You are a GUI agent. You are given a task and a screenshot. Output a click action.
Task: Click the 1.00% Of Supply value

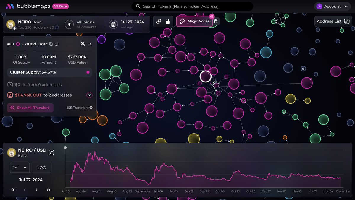click(x=22, y=57)
